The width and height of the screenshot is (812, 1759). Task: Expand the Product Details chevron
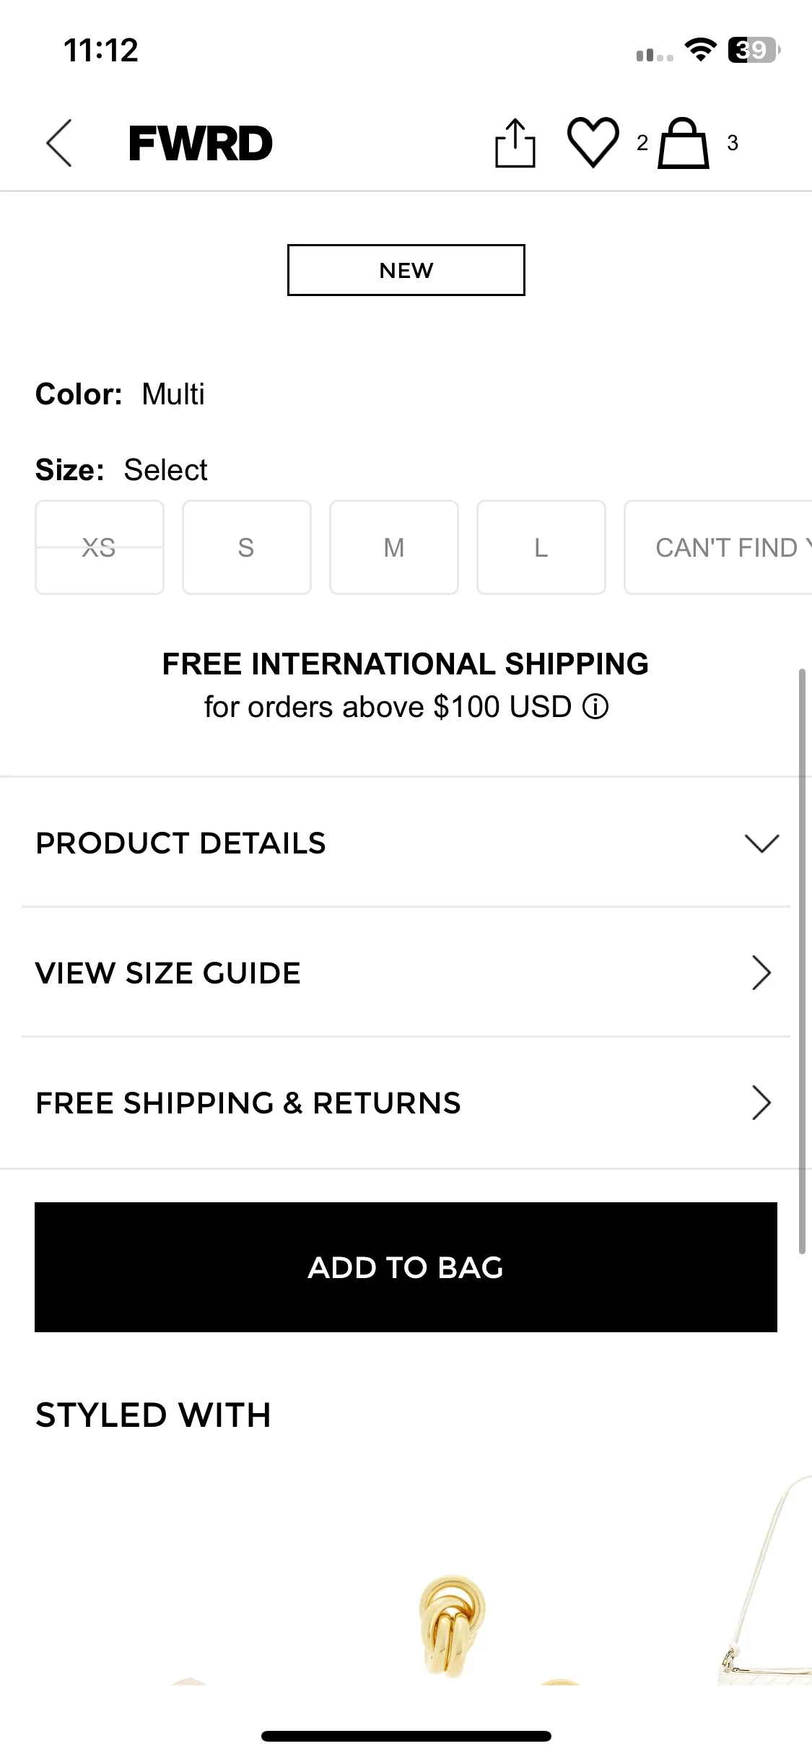click(x=762, y=843)
